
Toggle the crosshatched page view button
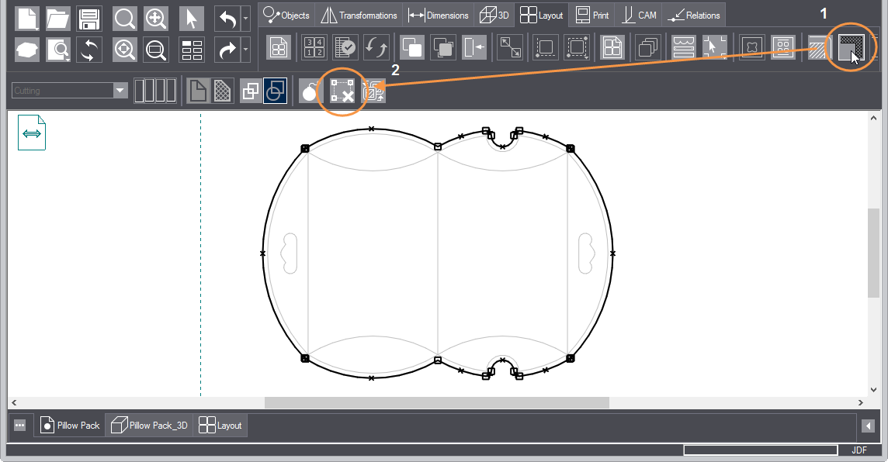pos(223,91)
